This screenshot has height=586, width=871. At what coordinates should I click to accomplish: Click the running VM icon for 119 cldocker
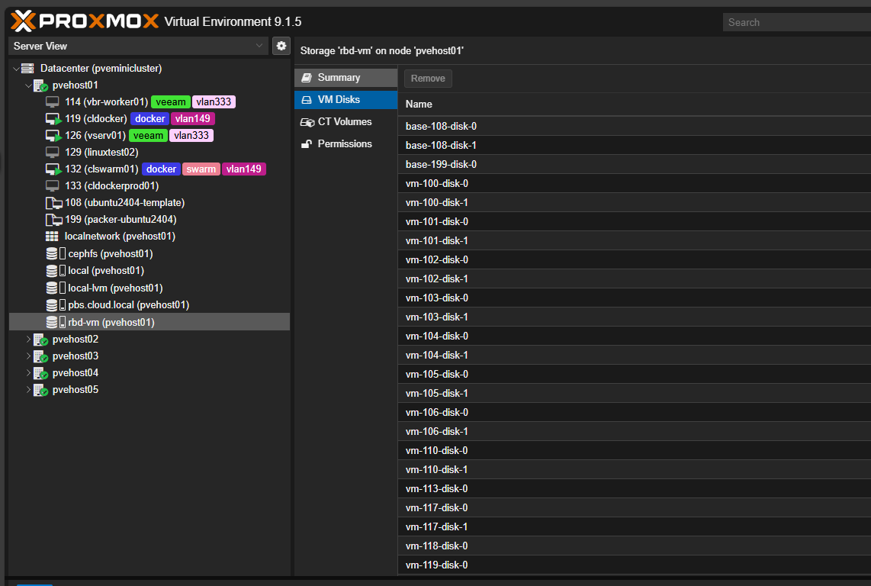pos(53,119)
